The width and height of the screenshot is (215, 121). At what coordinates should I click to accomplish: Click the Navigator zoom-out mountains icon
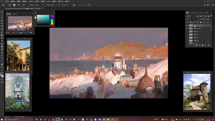point(13,33)
